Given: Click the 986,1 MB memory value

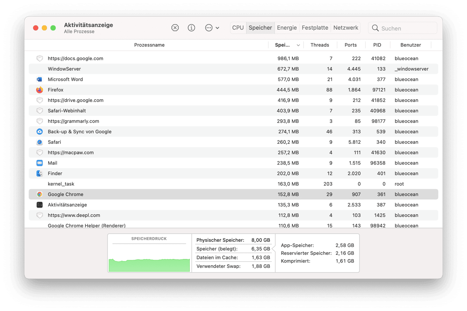Looking at the screenshot, I should tap(288, 58).
